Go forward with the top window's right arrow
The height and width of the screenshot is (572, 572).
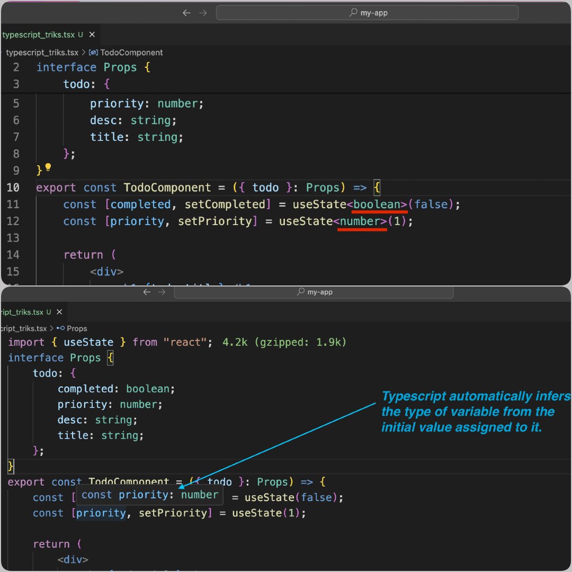click(203, 13)
